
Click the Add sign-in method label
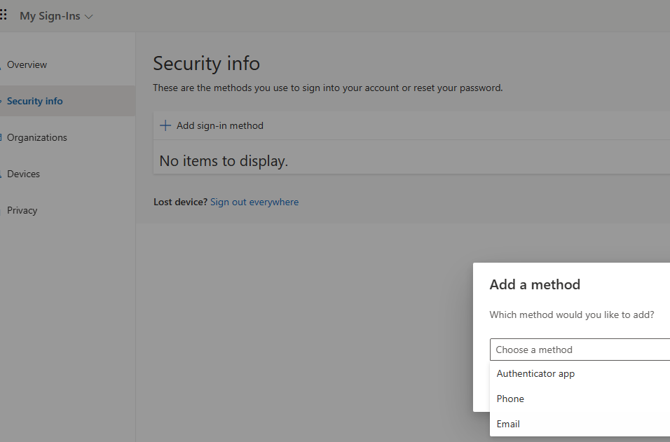click(220, 125)
